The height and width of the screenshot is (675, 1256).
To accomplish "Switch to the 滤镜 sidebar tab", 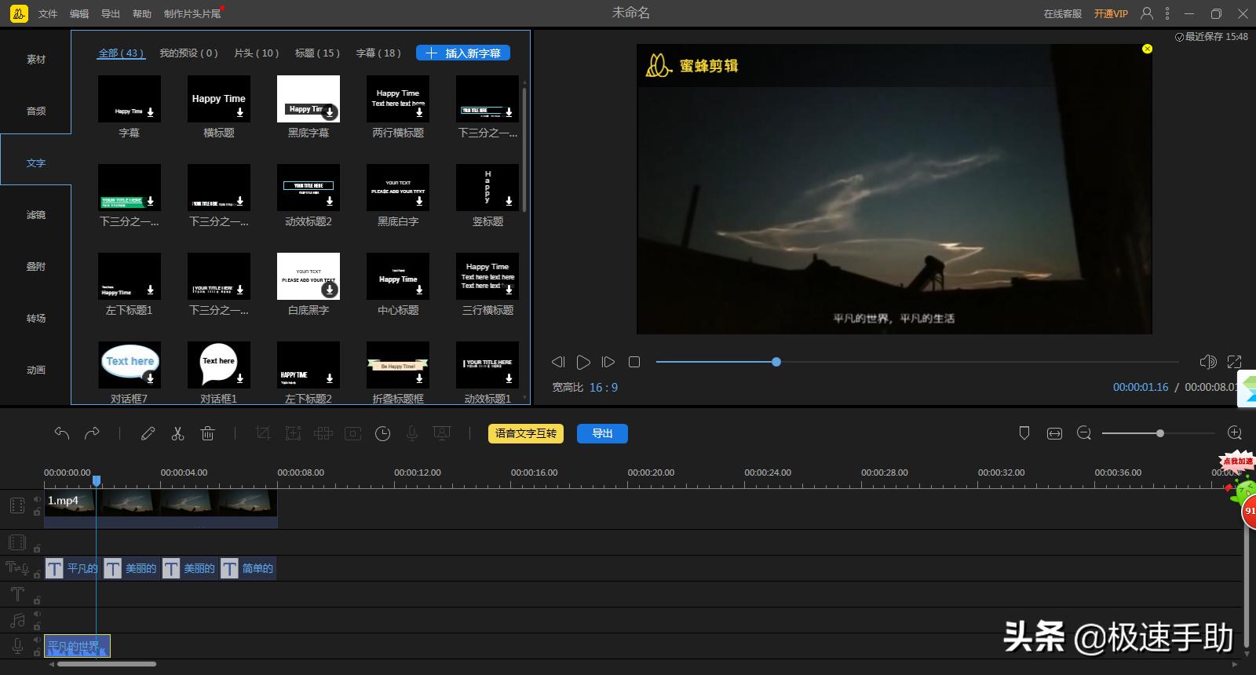I will click(36, 215).
